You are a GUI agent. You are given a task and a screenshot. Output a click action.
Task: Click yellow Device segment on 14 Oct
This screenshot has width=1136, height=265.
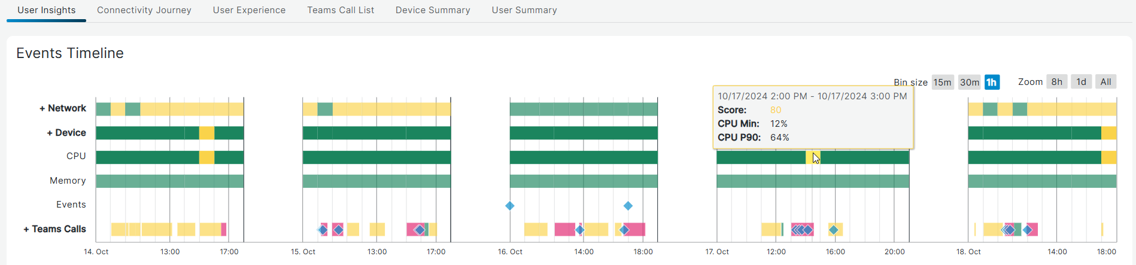point(206,133)
